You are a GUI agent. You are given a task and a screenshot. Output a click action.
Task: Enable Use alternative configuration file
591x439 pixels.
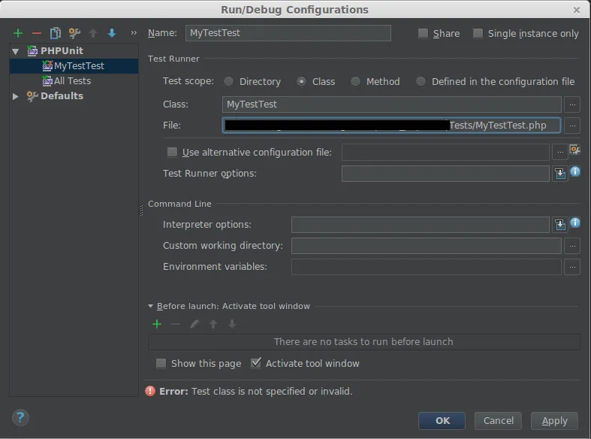pos(173,152)
